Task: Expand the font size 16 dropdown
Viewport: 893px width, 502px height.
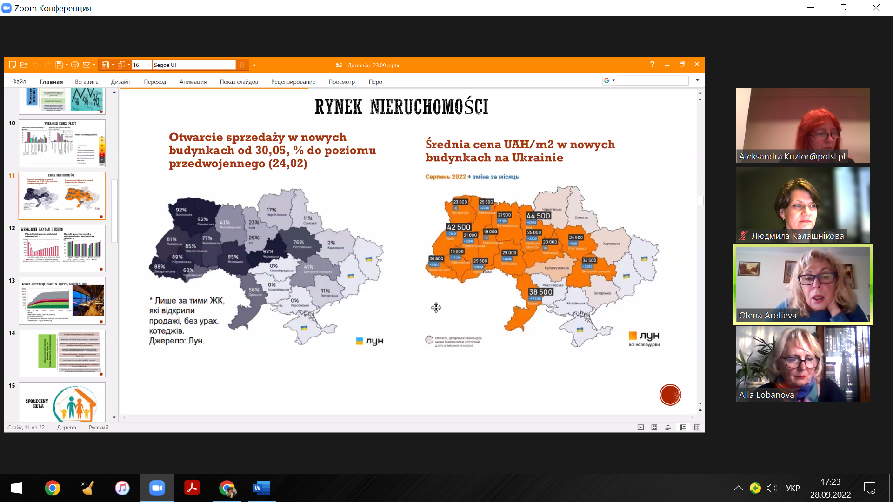Action: (148, 65)
